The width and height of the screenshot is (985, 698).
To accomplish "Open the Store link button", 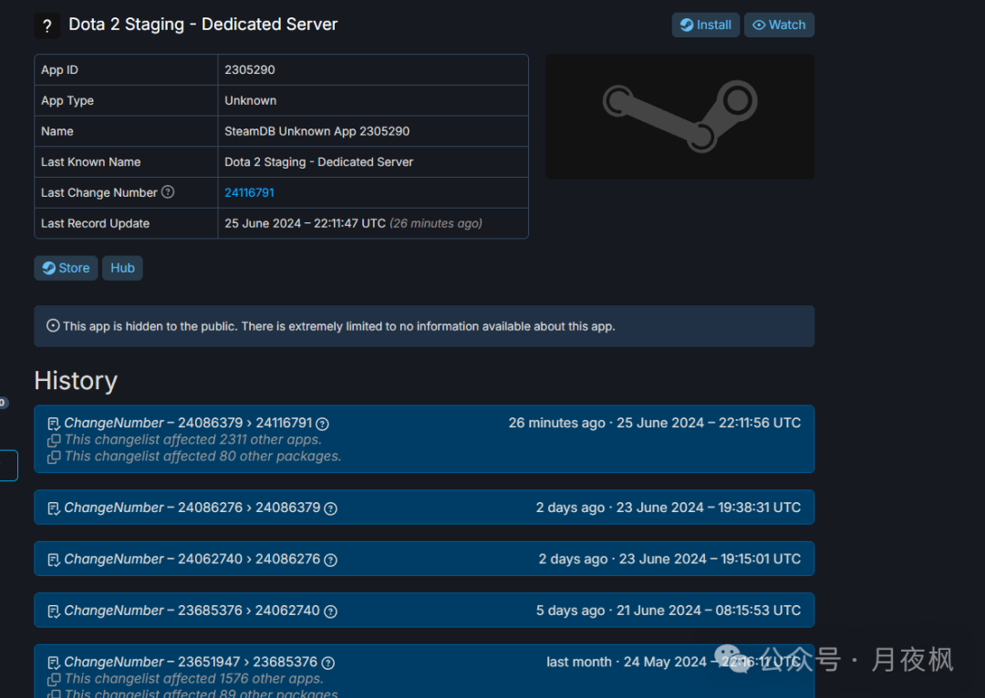I will click(x=66, y=268).
